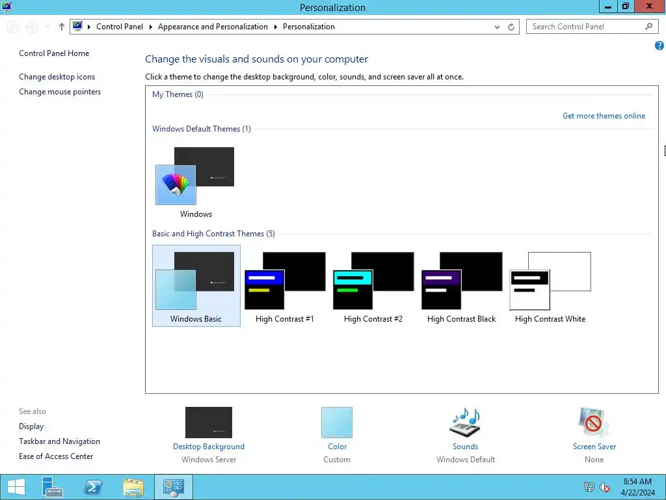The width and height of the screenshot is (666, 500).
Task: Open Change desktop icons link
Action: click(57, 77)
